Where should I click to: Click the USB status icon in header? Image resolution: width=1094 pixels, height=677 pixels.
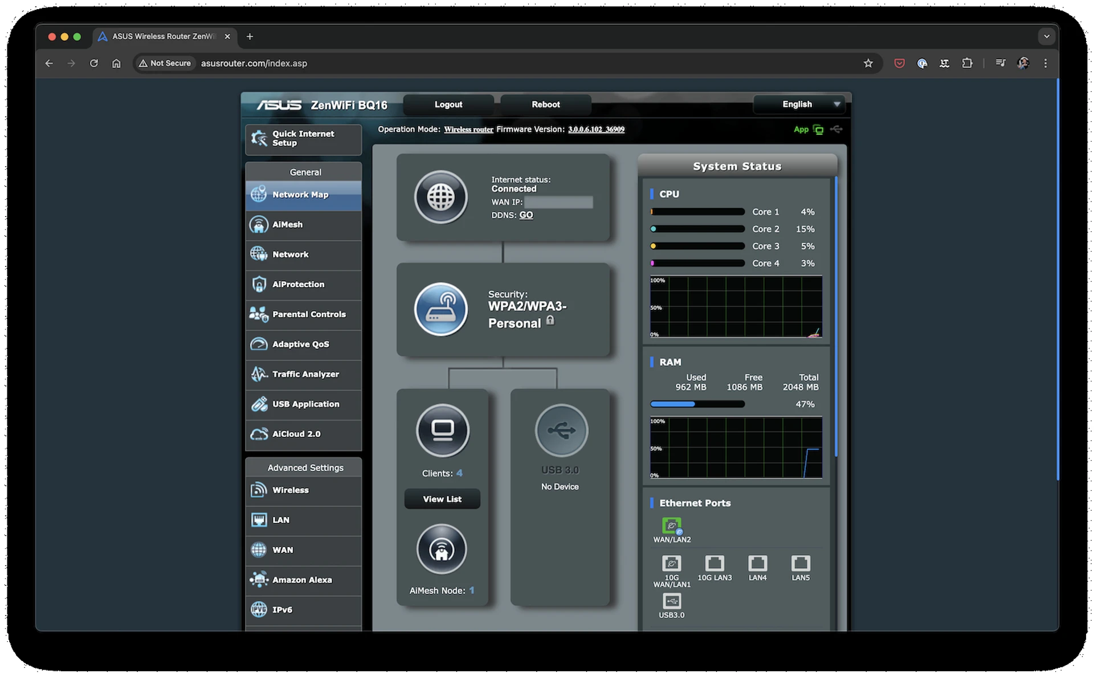click(836, 130)
